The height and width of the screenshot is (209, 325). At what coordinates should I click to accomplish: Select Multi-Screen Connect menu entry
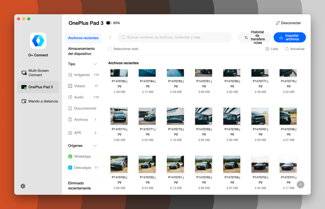pos(38,73)
